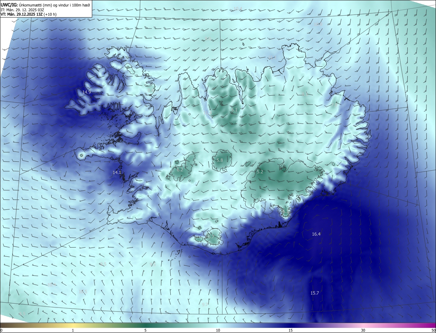The height and width of the screenshot is (333, 436).
Task: Click the 5.2 value on the large glacier
Action: point(260,172)
